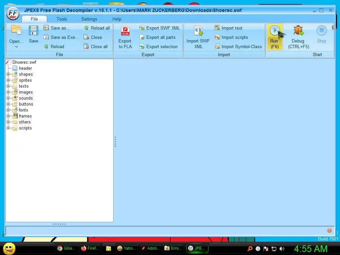Viewport: 340px width, 255px height.
Task: Expand the texts tree node
Action: (8, 86)
